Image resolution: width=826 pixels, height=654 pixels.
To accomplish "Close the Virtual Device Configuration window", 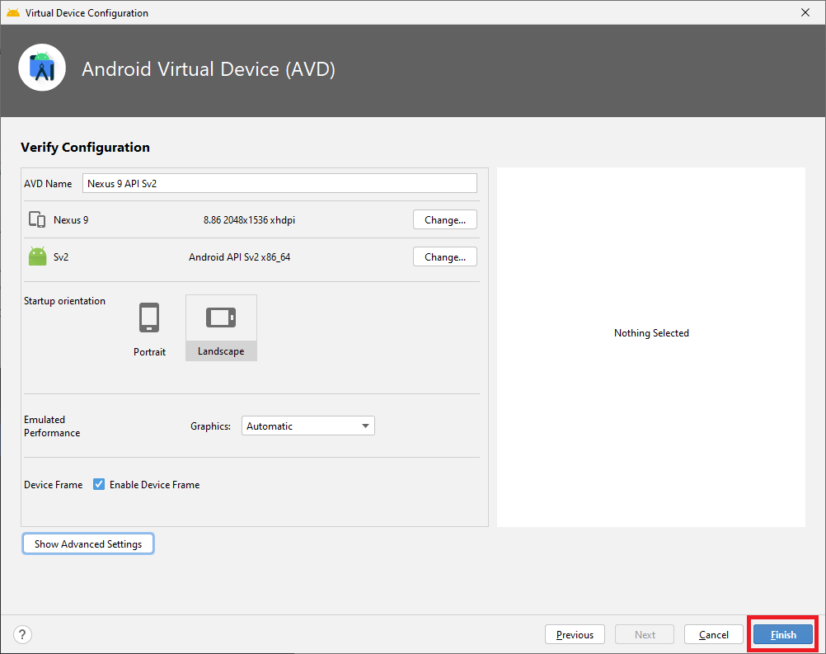I will (805, 12).
